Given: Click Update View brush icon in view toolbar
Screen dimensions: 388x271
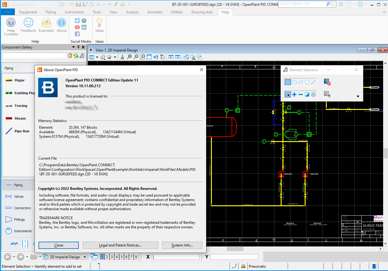Looking at the screenshot, I should [122, 57].
